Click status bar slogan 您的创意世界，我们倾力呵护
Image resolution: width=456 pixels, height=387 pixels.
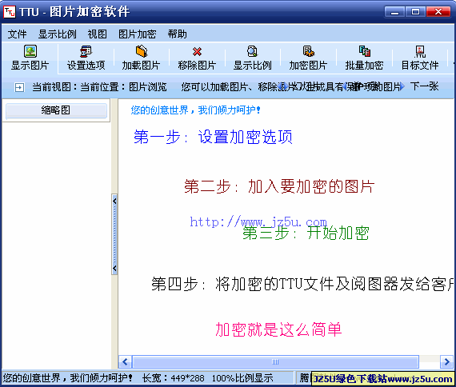[x=67, y=378]
